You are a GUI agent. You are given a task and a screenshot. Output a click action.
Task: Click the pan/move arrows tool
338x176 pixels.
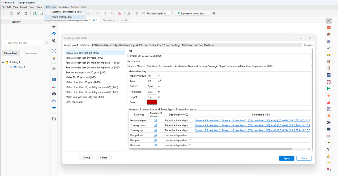click(x=54, y=26)
